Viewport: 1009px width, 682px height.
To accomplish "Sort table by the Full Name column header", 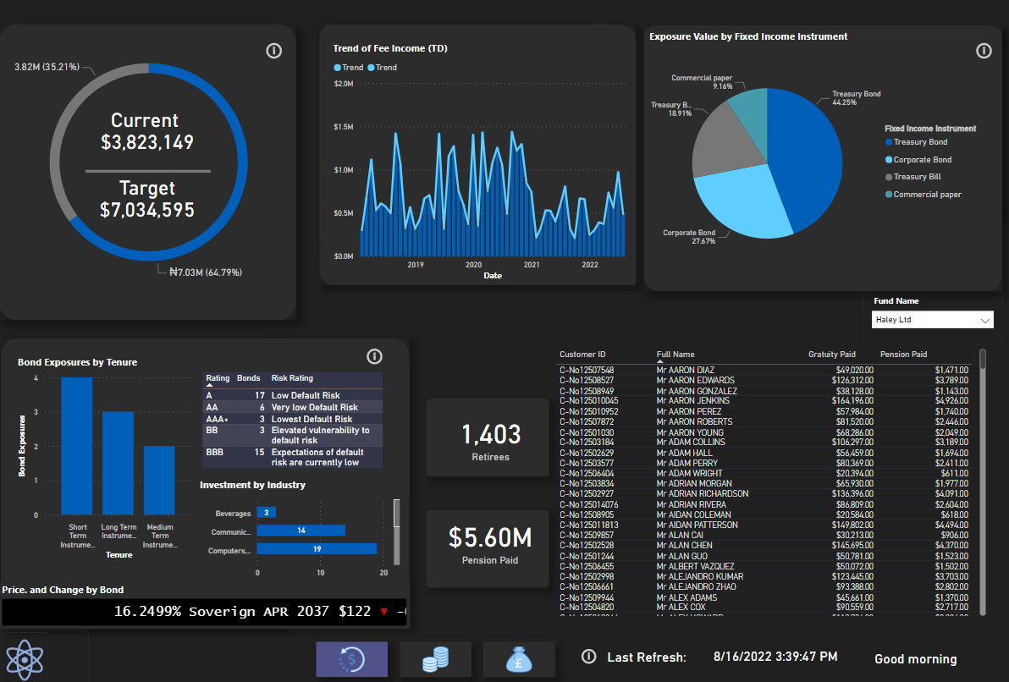I will (x=675, y=355).
